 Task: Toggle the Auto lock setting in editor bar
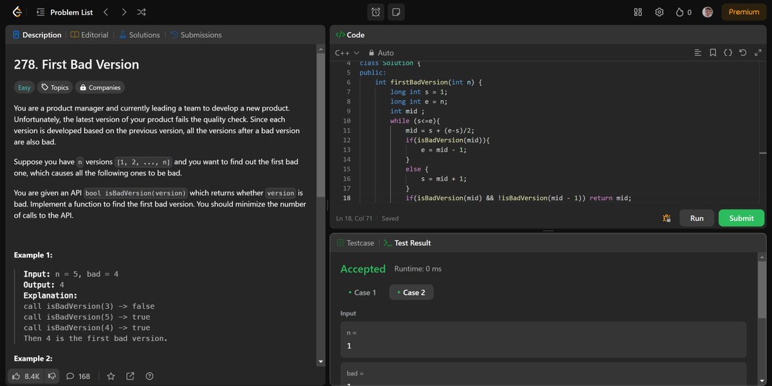381,52
